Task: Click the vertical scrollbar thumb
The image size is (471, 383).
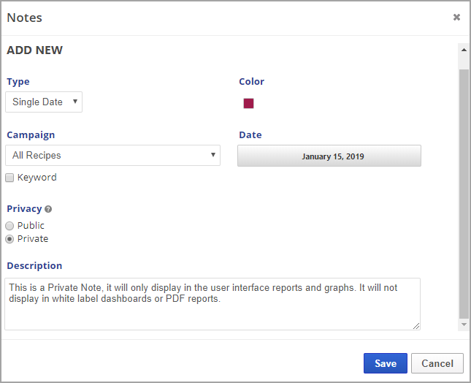Action: 463,190
